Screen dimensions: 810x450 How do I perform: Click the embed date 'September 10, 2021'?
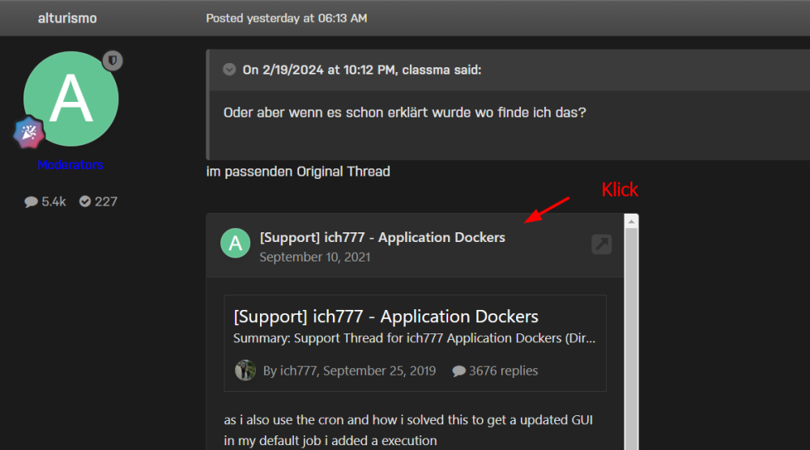tap(314, 257)
